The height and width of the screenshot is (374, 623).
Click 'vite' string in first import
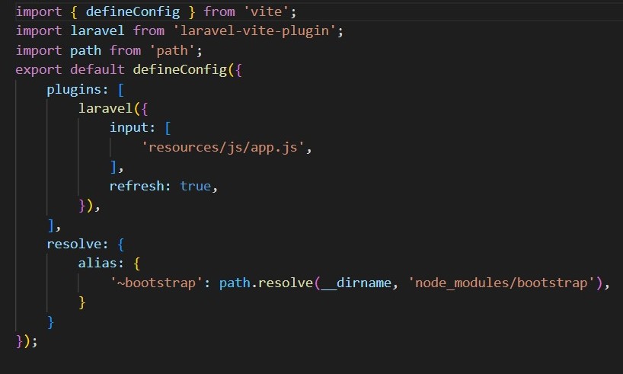tap(267, 12)
